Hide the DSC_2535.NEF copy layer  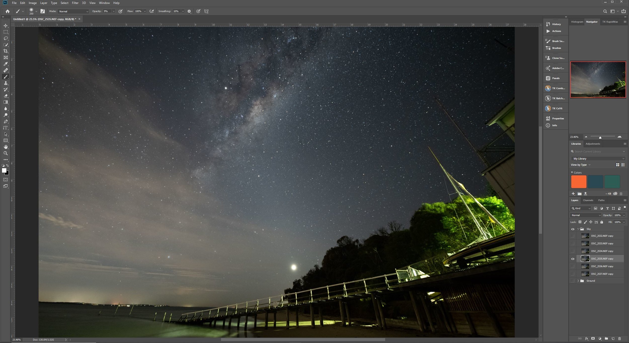click(573, 259)
